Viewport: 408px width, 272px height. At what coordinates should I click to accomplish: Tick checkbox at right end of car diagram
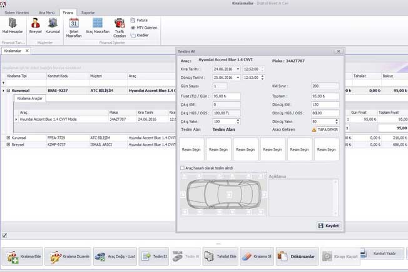coord(264,194)
